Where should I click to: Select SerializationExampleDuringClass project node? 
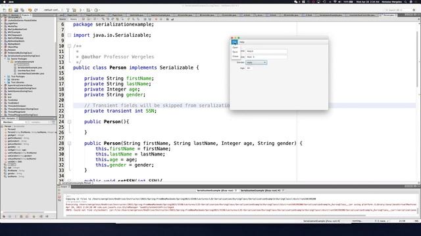pyautogui.click(x=24, y=56)
